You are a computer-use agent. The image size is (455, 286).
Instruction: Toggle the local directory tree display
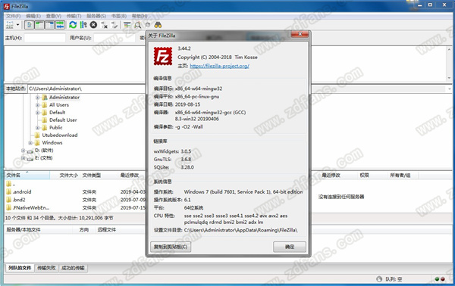coord(39,25)
